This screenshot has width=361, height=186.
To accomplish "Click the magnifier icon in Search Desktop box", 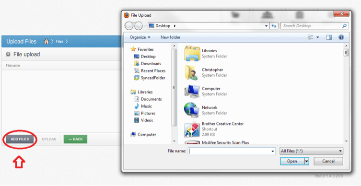I will (344, 26).
